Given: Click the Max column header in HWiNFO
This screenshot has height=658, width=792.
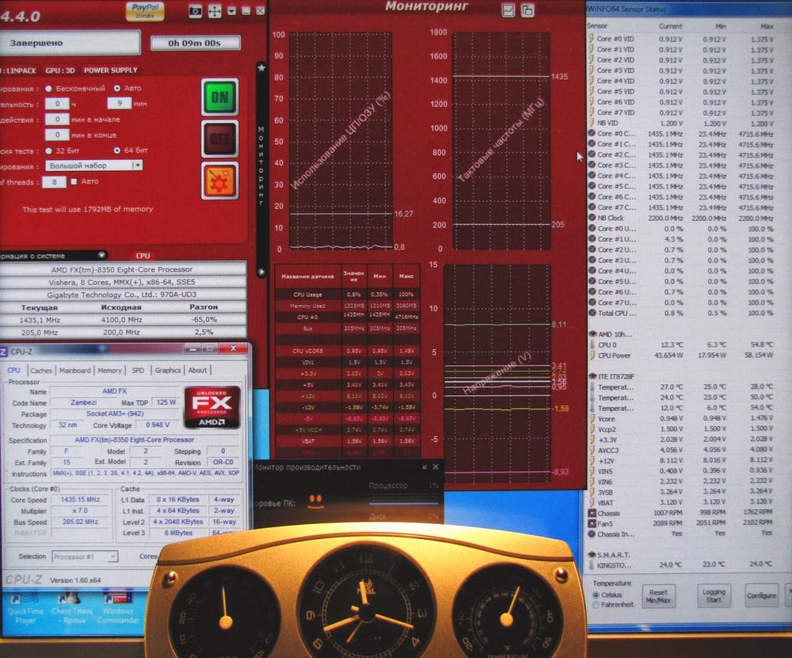Looking at the screenshot, I should click(767, 26).
